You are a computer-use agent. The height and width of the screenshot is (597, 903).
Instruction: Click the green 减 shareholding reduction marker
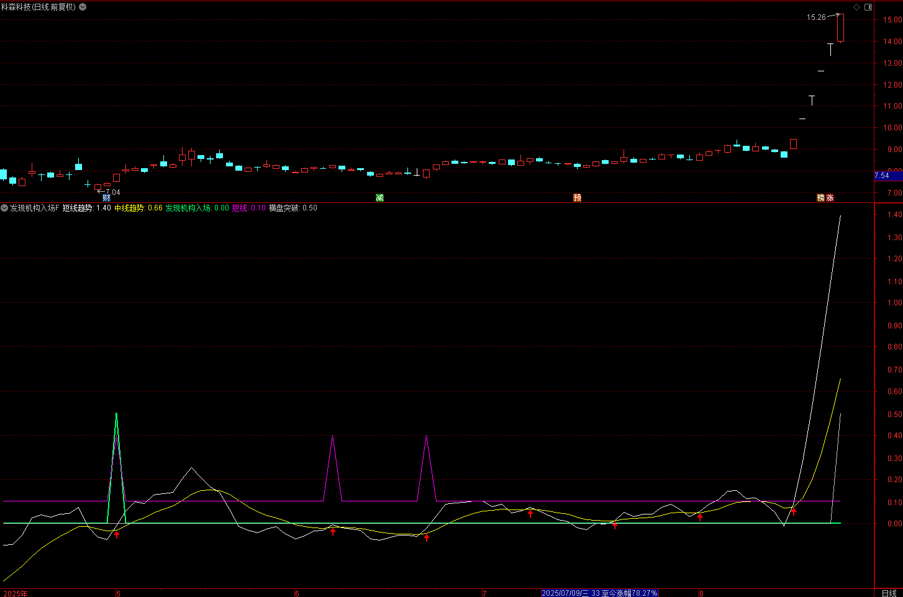[379, 198]
